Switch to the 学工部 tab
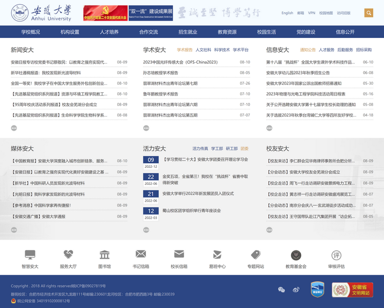 [216, 148]
